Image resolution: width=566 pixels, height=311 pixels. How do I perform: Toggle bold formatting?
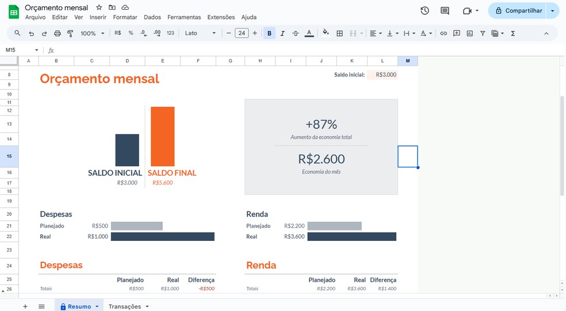click(269, 33)
